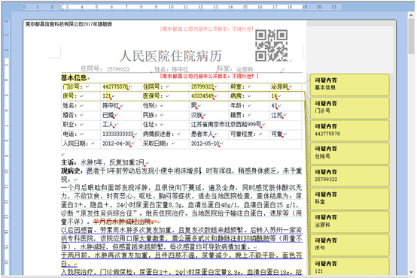Screen dimensions: 417x278
Task: Click the address 江苏省南京市北京西路999号
Action: [226, 125]
